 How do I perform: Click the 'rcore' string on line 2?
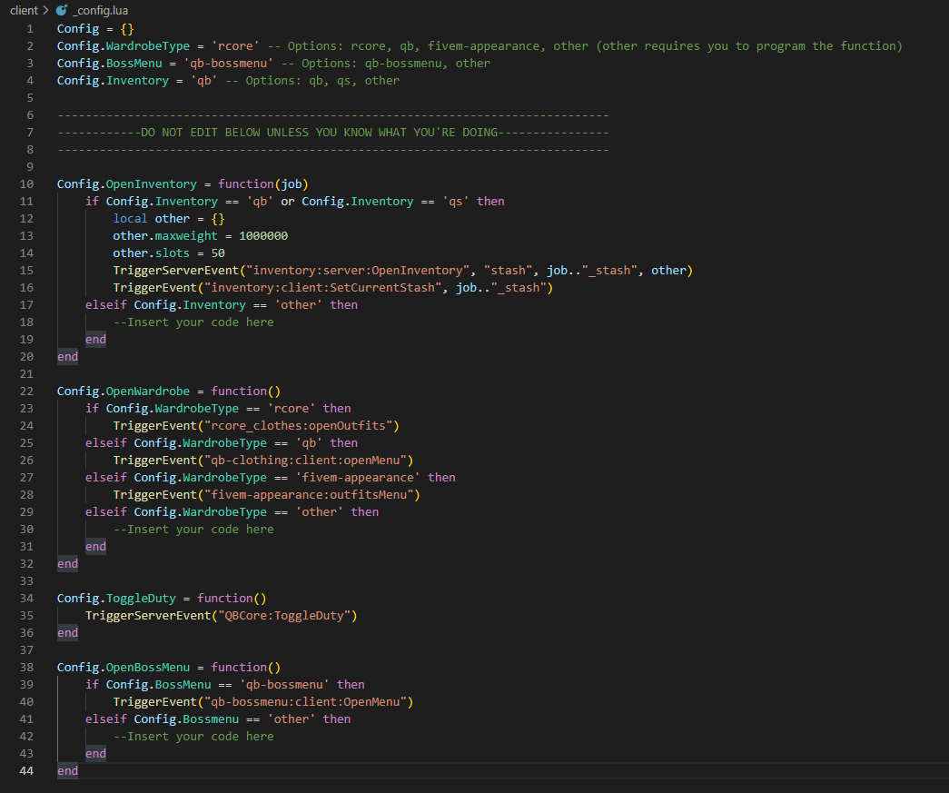point(235,46)
